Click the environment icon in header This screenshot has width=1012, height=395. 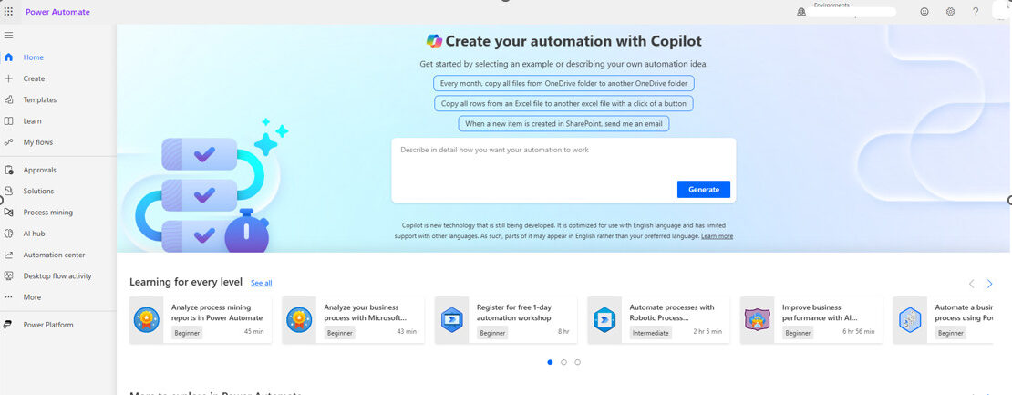pos(801,12)
